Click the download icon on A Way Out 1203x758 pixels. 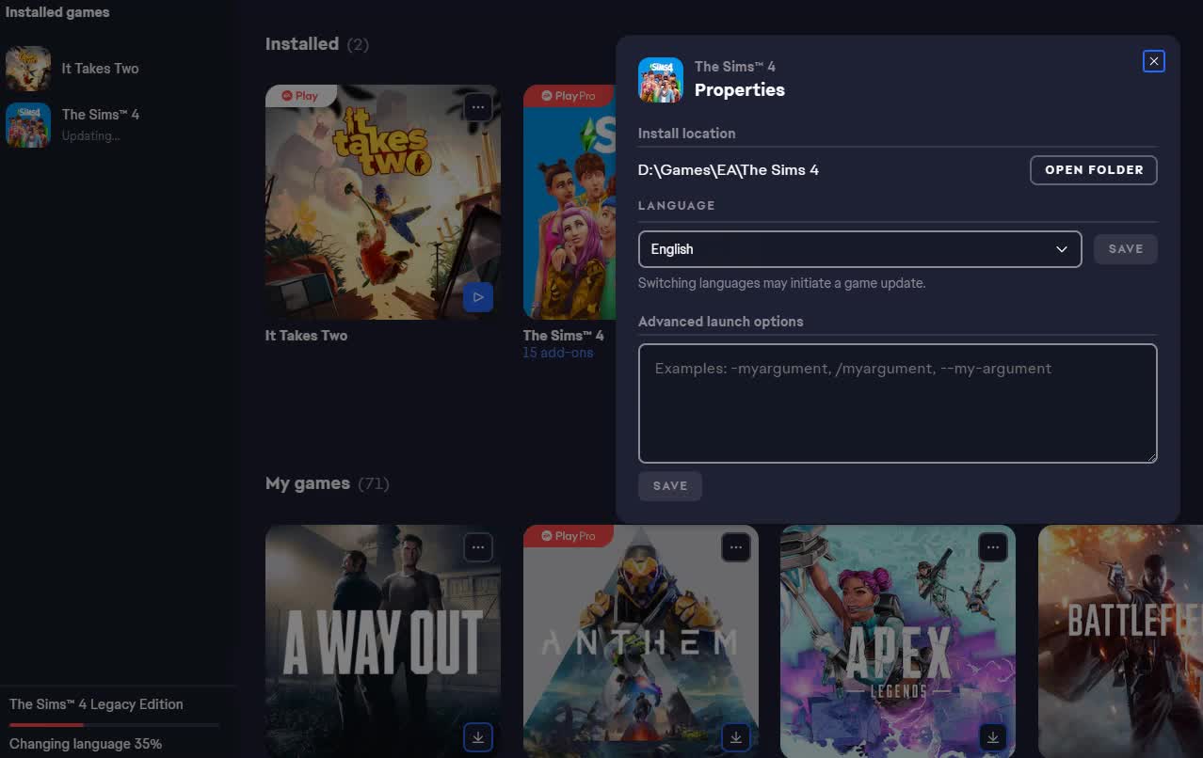click(x=478, y=737)
